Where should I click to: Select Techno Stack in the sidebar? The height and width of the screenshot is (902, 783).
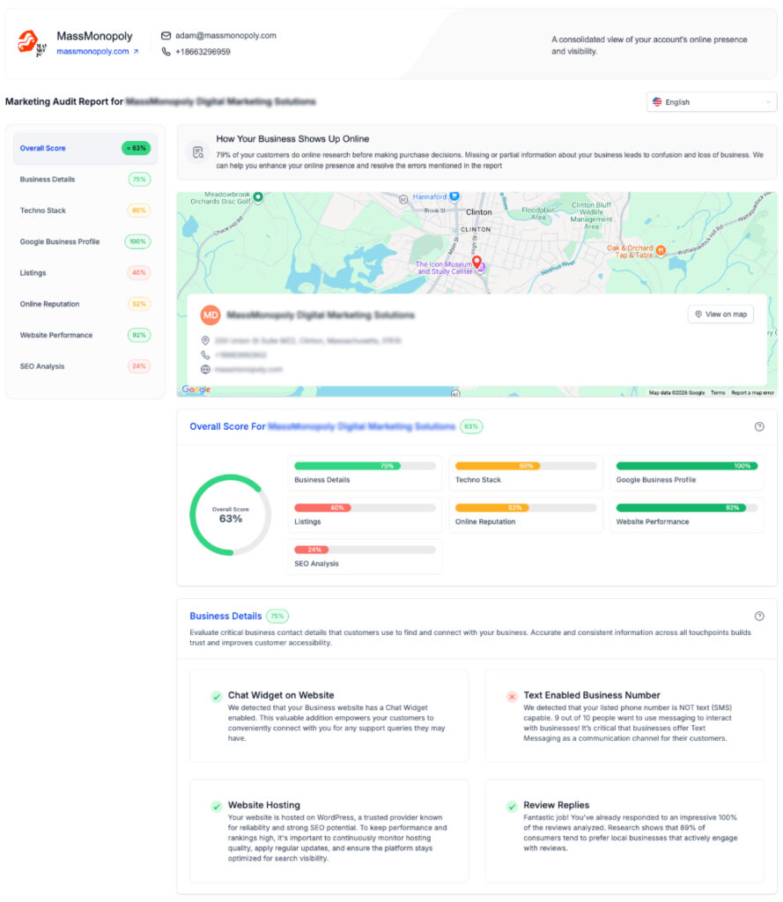click(85, 211)
